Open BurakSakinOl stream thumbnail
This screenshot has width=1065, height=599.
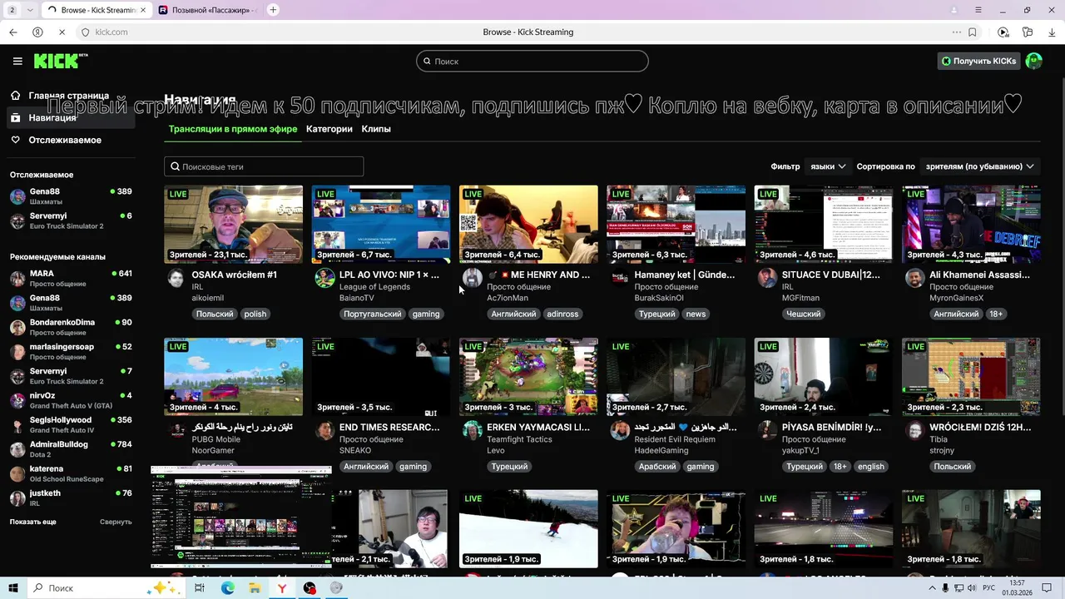(x=676, y=224)
